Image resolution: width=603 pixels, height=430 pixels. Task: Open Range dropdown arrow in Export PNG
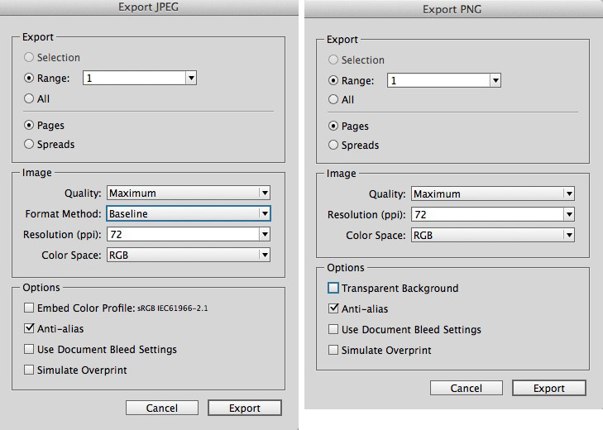(495, 80)
